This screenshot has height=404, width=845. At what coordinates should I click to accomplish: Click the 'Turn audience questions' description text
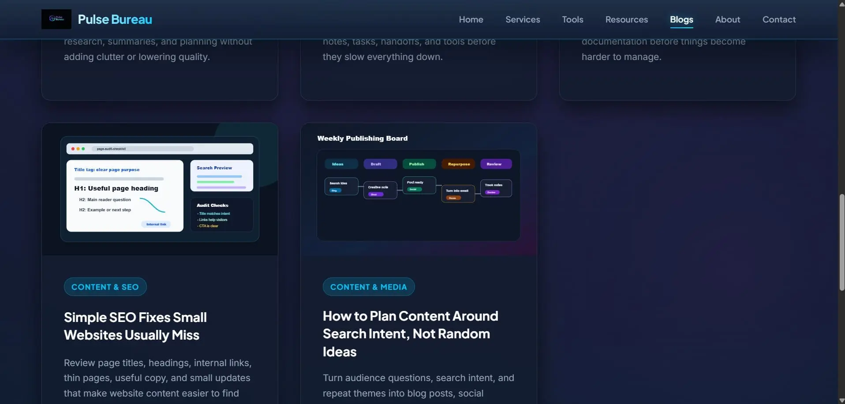419,385
